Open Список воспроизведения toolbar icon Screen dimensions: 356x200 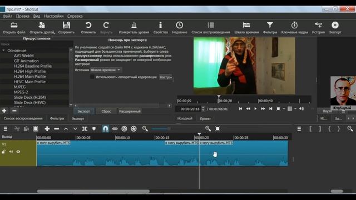(211, 28)
